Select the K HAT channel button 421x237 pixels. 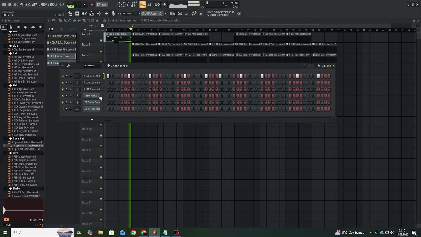(91, 89)
